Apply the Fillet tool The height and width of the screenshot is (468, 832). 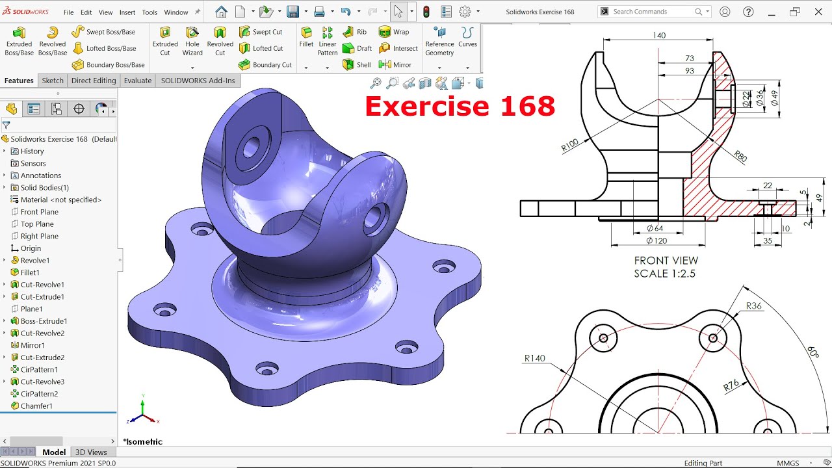[306, 38]
